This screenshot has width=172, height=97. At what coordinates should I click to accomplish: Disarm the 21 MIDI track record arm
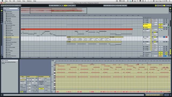[x=166, y=37]
